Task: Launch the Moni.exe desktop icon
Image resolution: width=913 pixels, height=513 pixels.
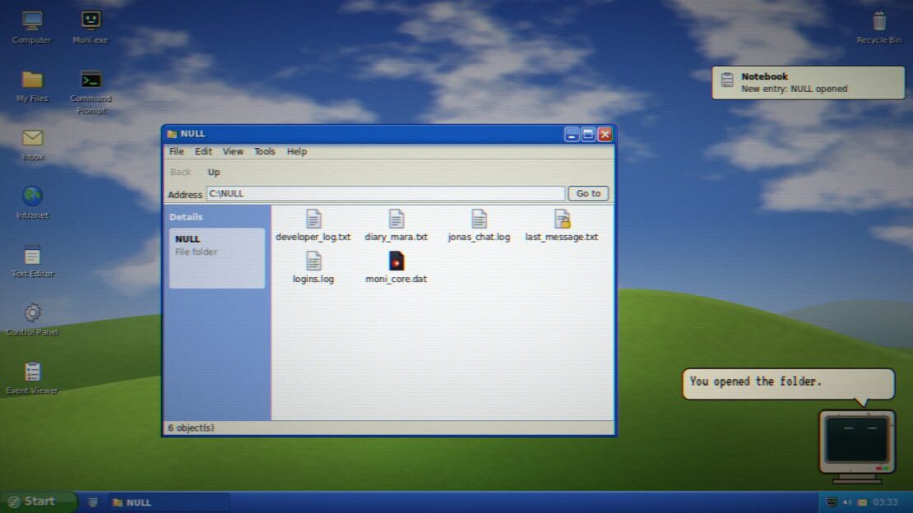Action: pyautogui.click(x=90, y=27)
